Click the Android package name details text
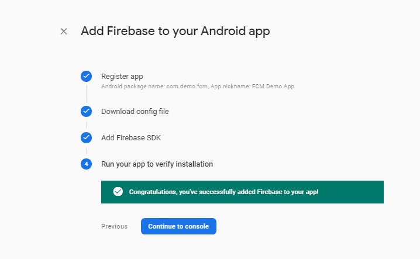 click(x=154, y=87)
